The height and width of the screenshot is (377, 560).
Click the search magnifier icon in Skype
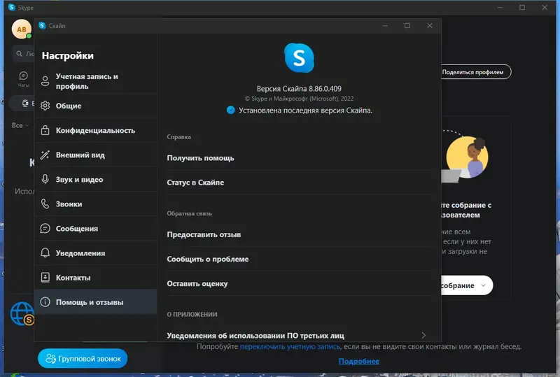coord(20,54)
